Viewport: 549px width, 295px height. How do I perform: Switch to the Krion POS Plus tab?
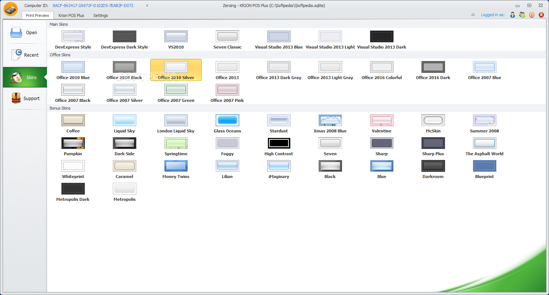(x=71, y=15)
